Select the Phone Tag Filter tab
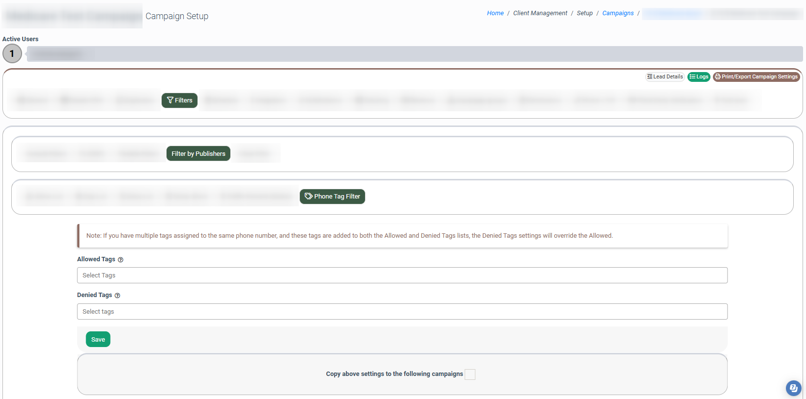 (x=332, y=197)
